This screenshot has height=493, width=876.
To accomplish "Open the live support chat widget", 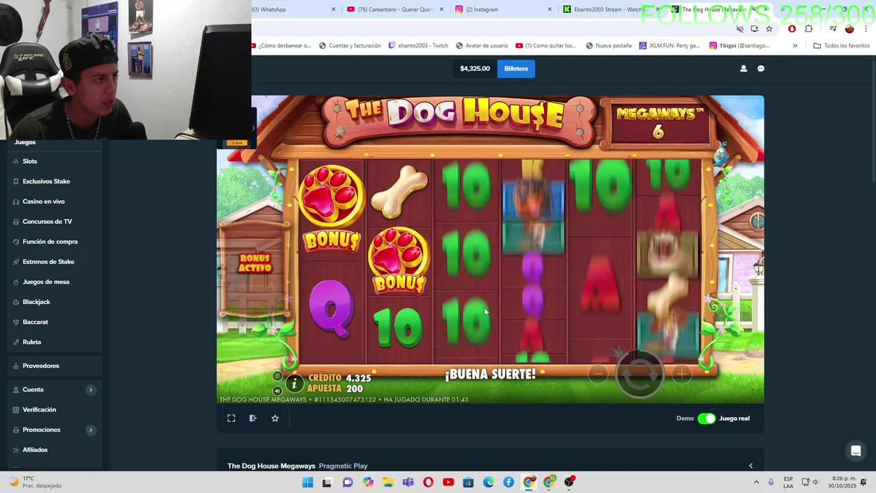I will 855,451.
